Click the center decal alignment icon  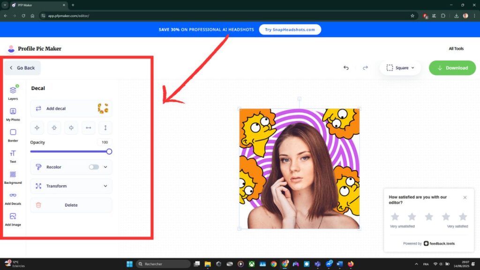click(37, 127)
